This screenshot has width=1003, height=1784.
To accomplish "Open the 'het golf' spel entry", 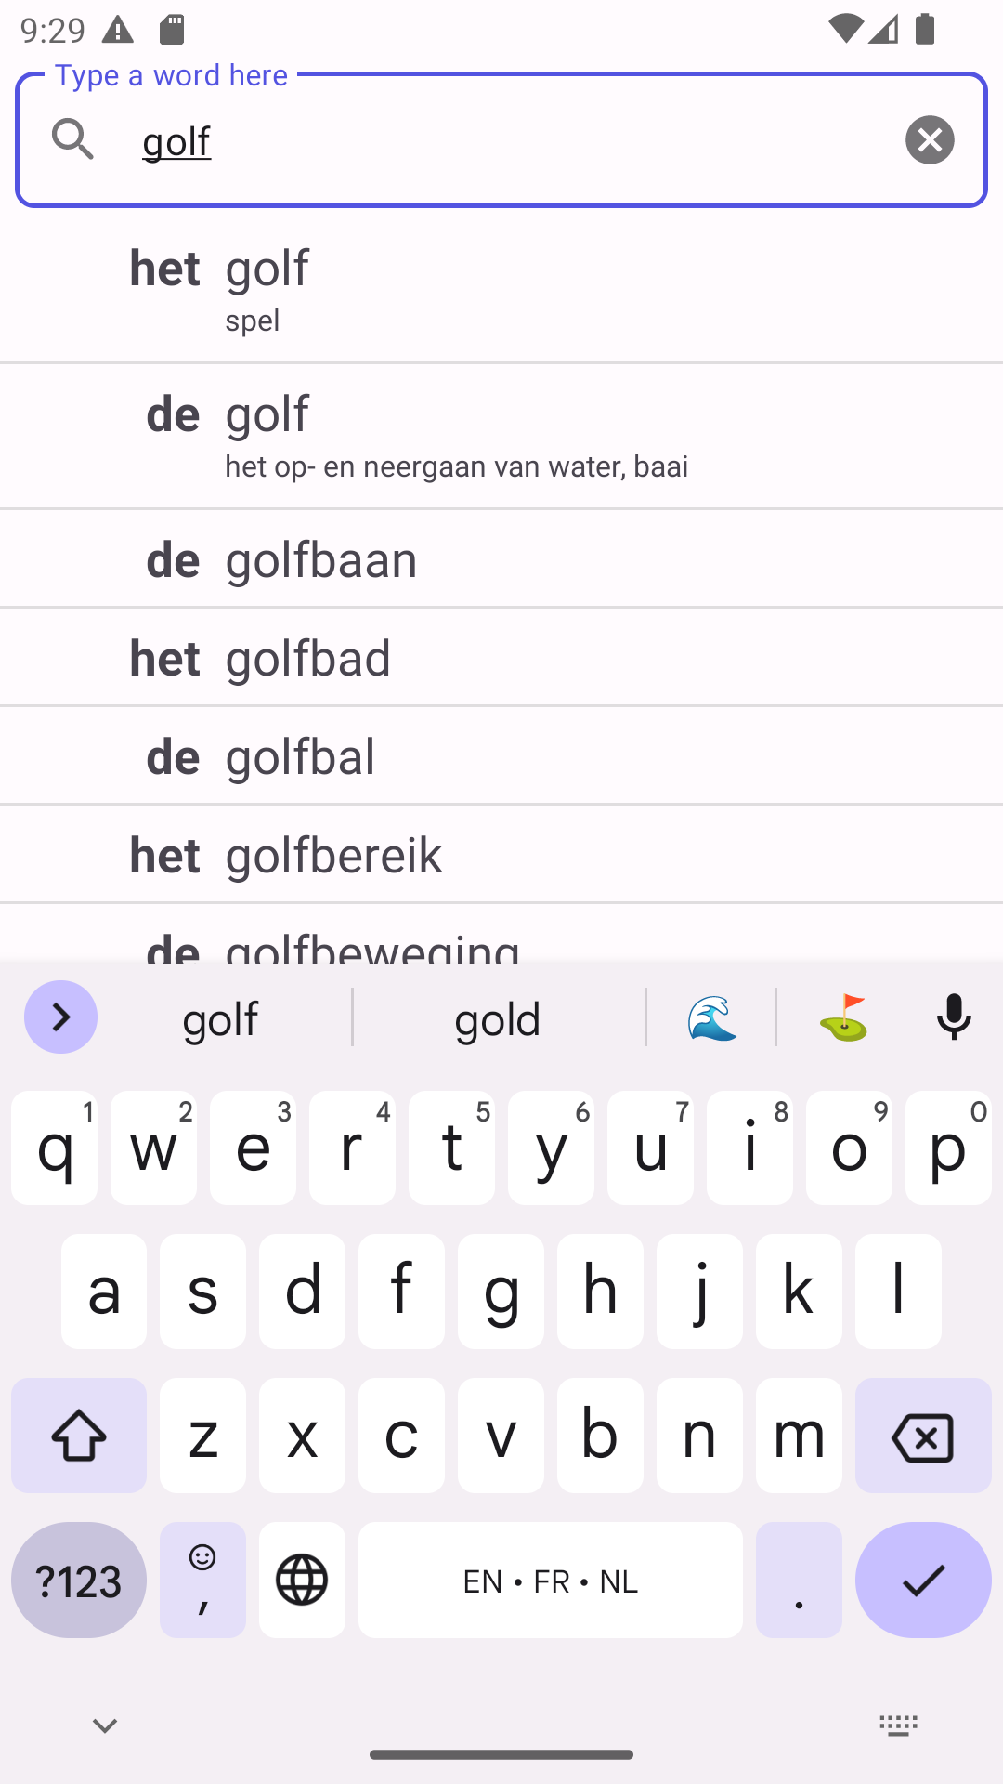I will pyautogui.click(x=501, y=290).
